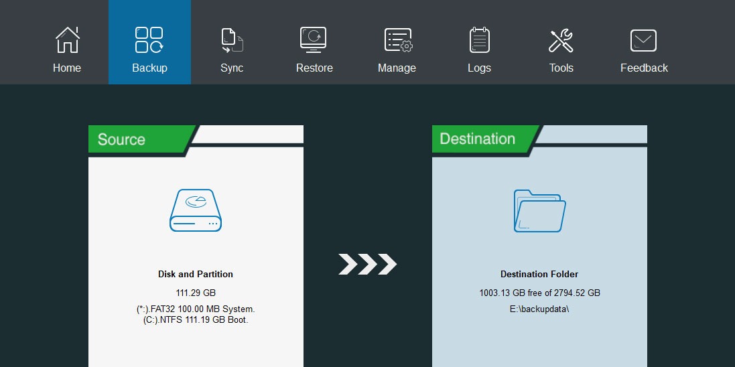
Task: Click the E:\backupdata\ destination path
Action: (539, 309)
